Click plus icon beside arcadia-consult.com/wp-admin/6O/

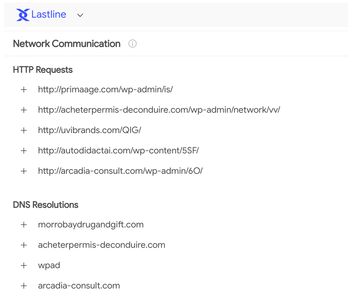(24, 171)
